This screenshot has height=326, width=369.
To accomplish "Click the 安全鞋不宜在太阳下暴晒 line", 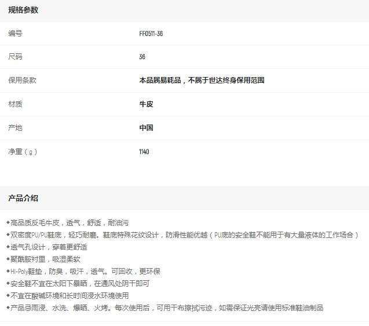I will (x=80, y=283).
